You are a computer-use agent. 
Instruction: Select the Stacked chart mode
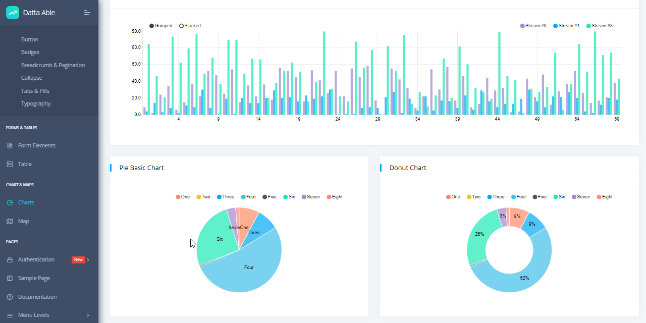(x=190, y=25)
